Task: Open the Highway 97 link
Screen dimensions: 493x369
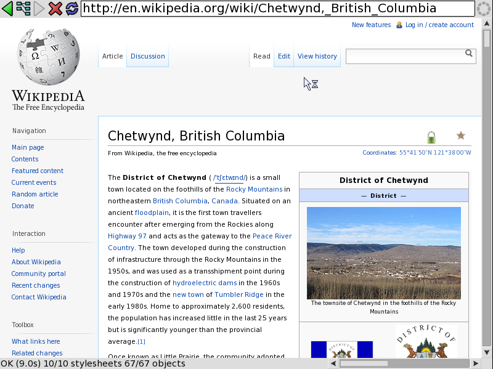Action: pyautogui.click(x=127, y=236)
